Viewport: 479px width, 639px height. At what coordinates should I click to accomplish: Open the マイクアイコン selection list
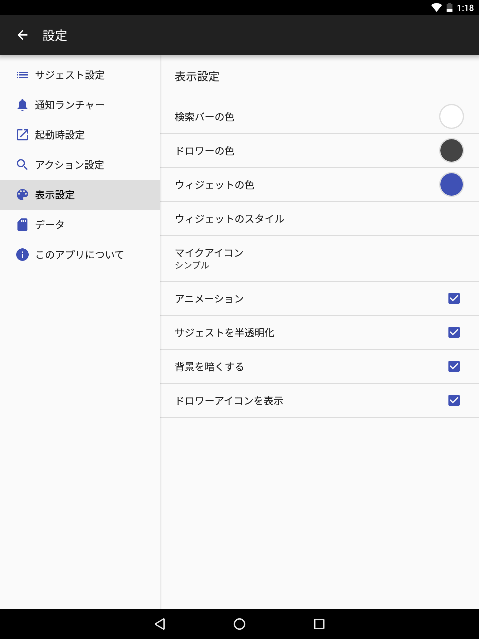tap(319, 259)
